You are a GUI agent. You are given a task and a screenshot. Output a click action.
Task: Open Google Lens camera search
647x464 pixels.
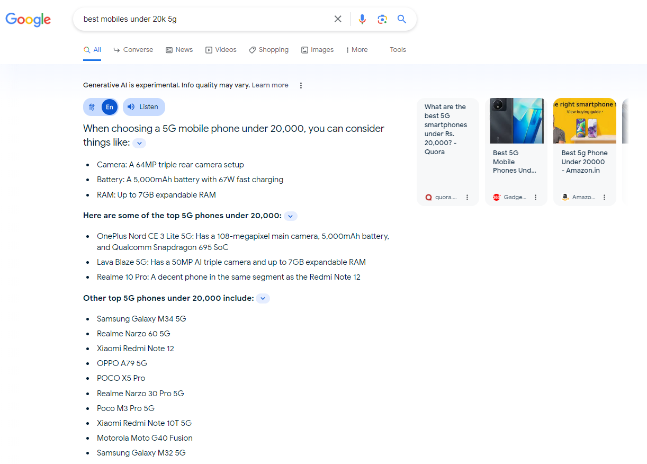point(382,19)
